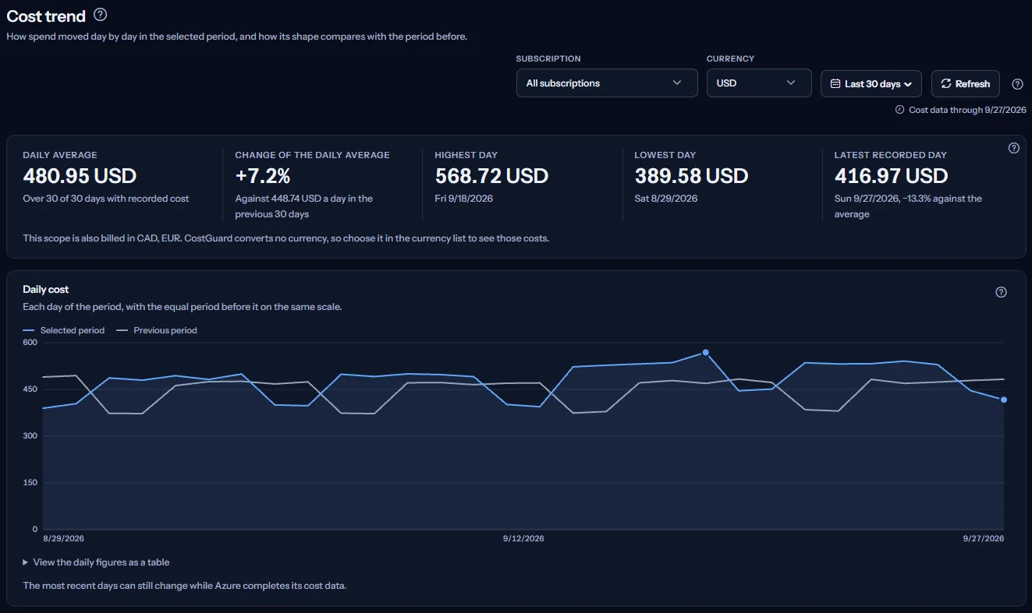Open help icon in summary statistics card
Viewport: 1032px width, 613px height.
click(x=1014, y=148)
